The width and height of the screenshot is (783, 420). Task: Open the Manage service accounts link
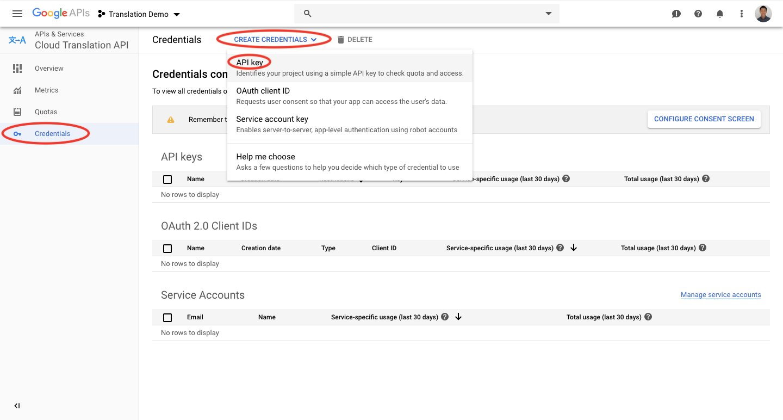click(720, 294)
